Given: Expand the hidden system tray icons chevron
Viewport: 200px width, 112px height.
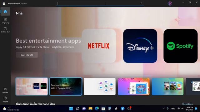Looking at the screenshot, I should pyautogui.click(x=163, y=109).
